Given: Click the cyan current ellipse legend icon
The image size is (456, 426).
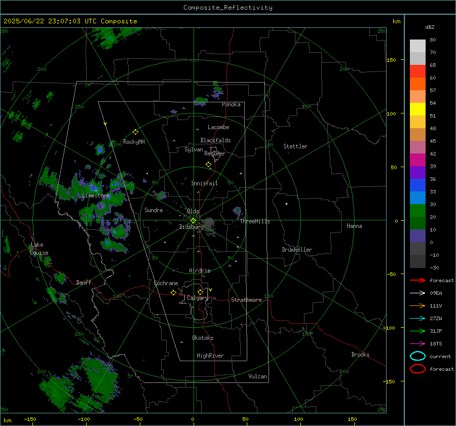Looking at the screenshot, I should (417, 356).
